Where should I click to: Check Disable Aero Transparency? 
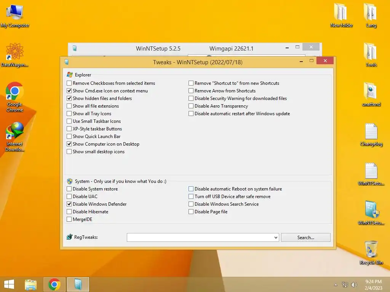coord(191,106)
